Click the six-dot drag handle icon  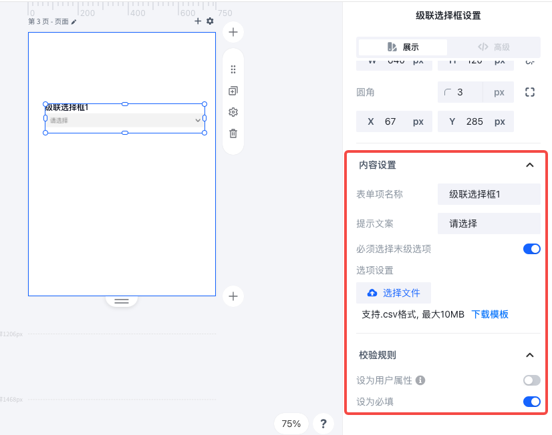tap(233, 69)
